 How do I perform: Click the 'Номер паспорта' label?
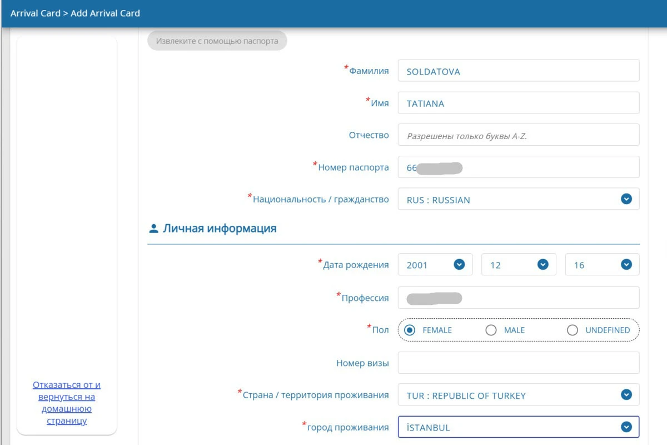(x=354, y=167)
